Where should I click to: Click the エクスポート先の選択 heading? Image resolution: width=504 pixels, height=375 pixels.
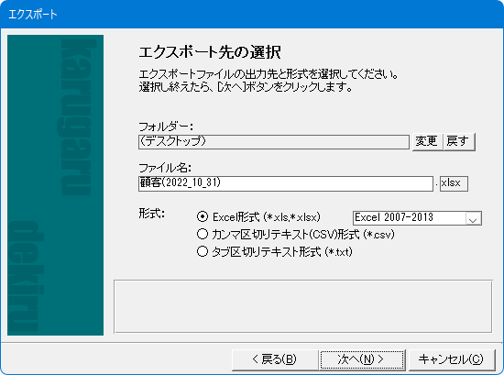(210, 52)
